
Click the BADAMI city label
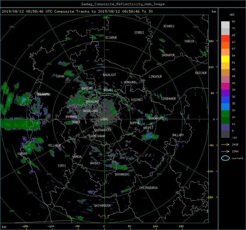point(108,90)
